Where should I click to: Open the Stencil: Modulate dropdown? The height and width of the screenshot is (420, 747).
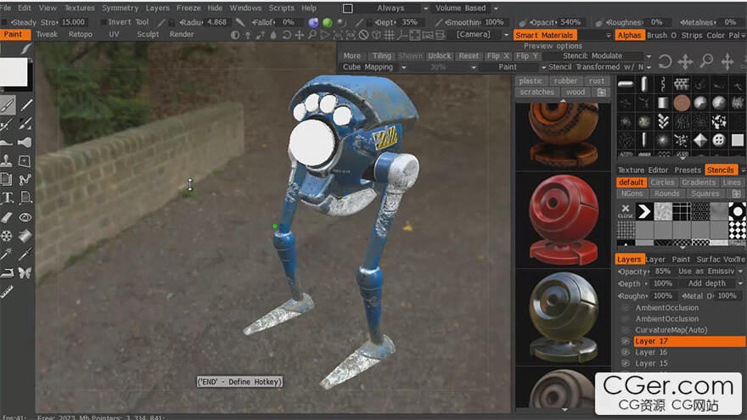click(x=598, y=56)
